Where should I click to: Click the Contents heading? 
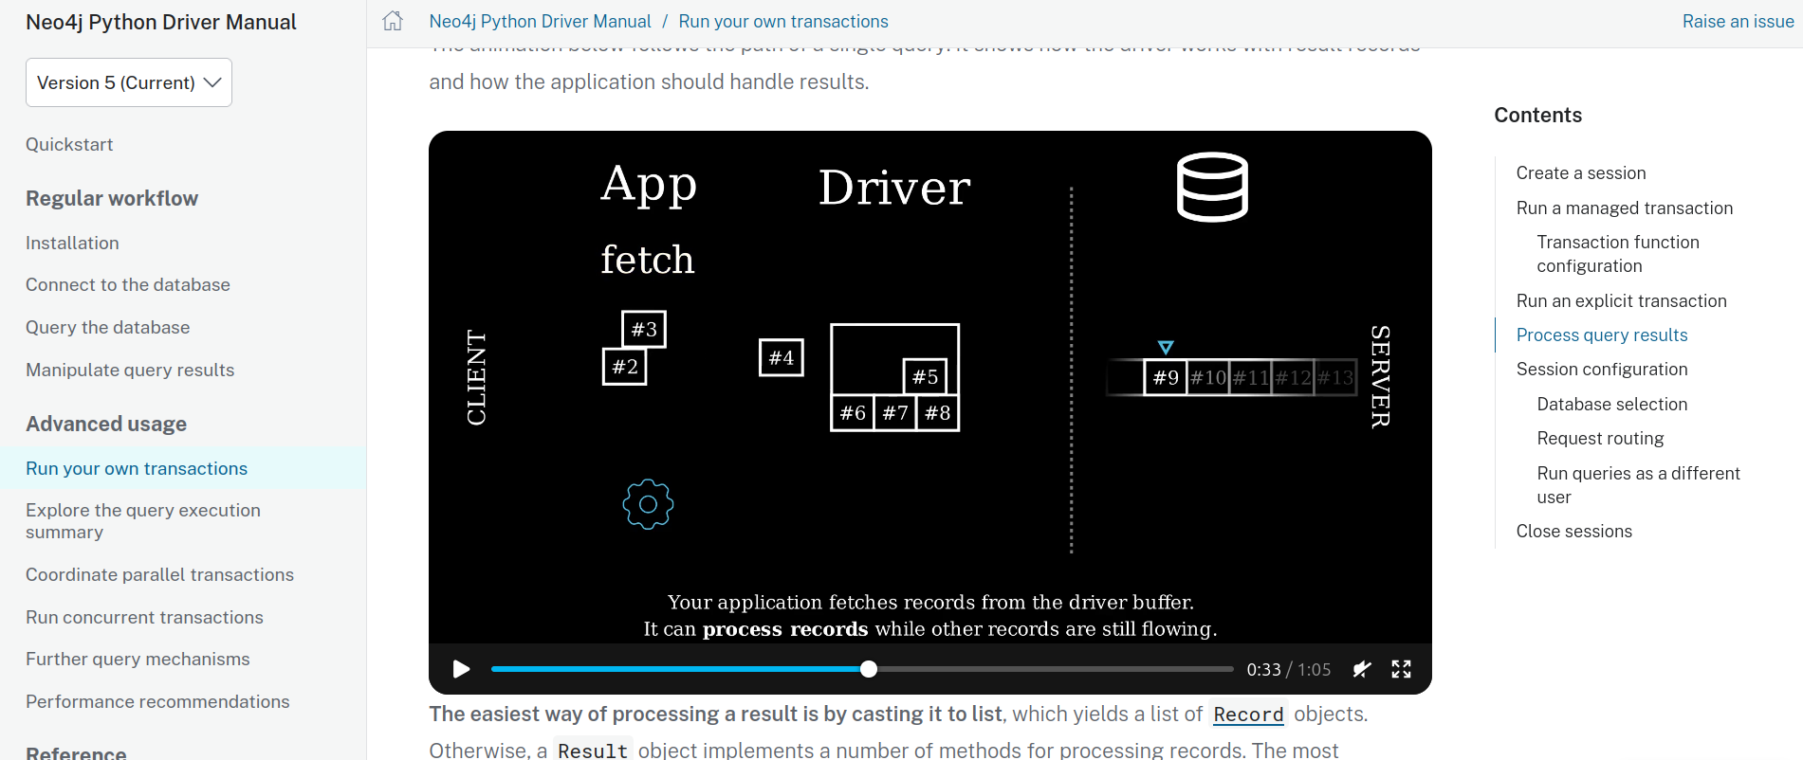(1537, 115)
